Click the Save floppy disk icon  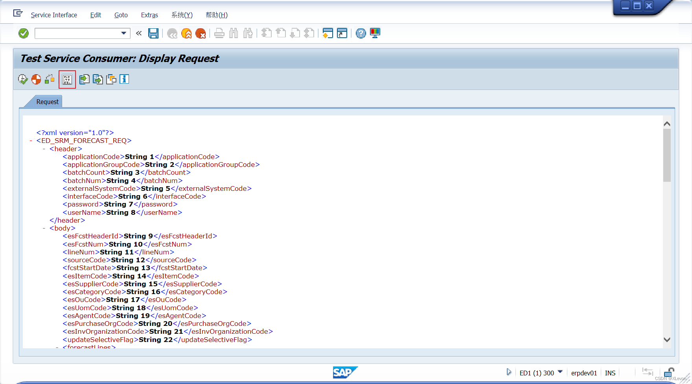click(153, 33)
